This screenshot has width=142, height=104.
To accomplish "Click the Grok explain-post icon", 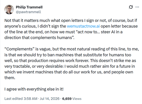I will 131,7.
